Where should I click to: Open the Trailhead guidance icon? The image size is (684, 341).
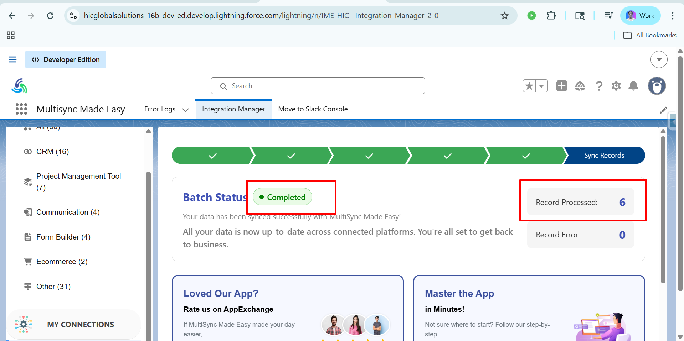point(580,86)
